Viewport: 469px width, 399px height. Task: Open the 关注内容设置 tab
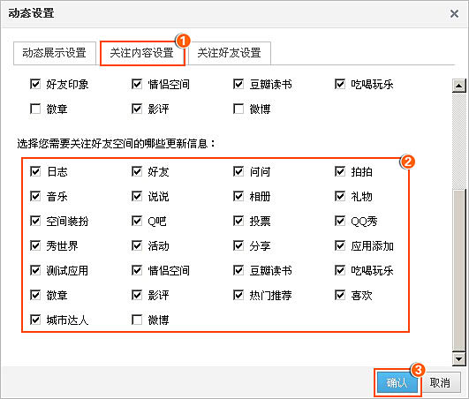click(x=142, y=53)
